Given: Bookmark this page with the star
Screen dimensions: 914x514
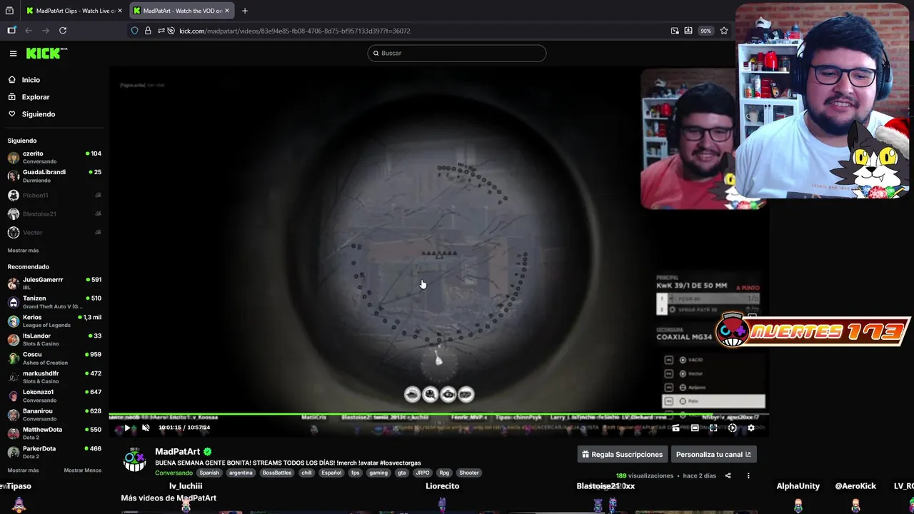Looking at the screenshot, I should (724, 31).
